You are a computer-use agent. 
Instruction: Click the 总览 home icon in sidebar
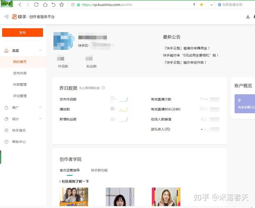click(6, 51)
